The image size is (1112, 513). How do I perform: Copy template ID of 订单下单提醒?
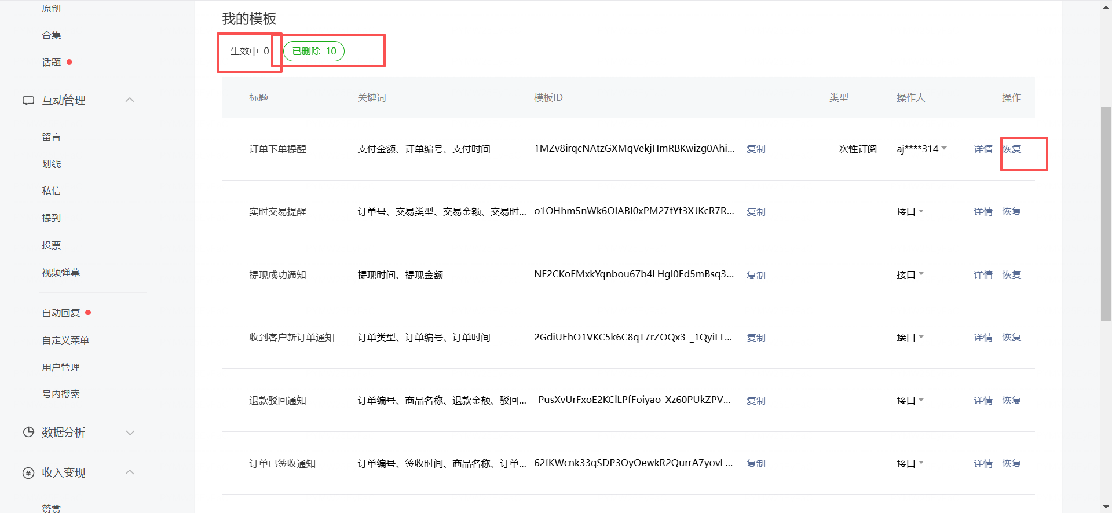click(x=756, y=149)
